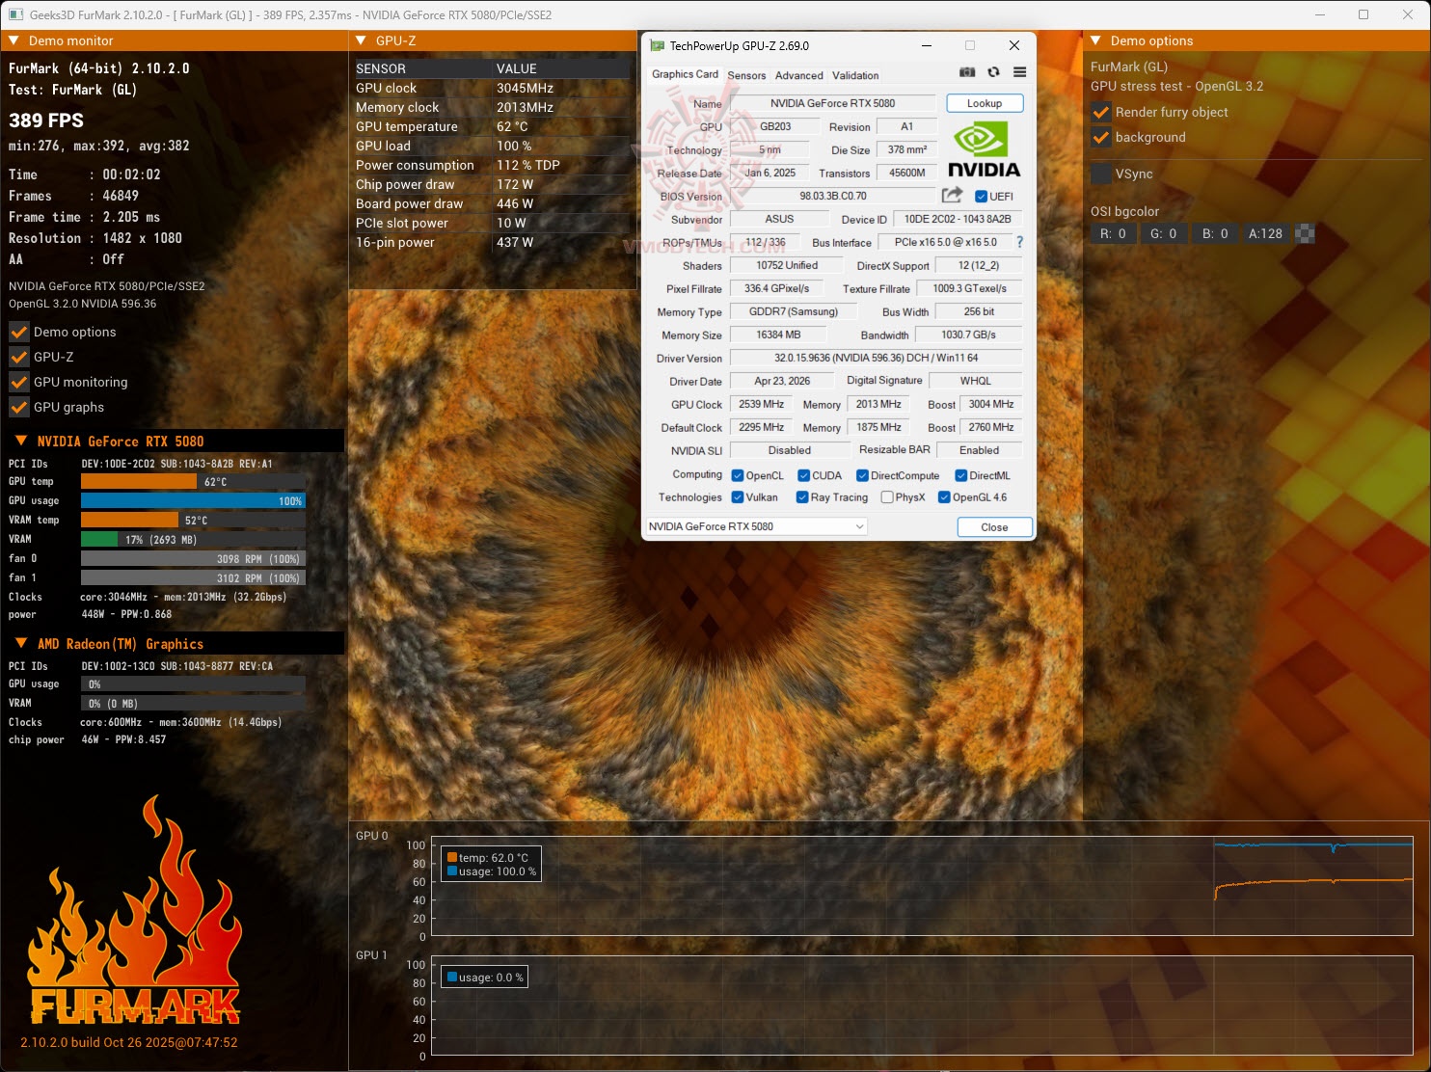Click the Bus Interface question mark

click(1019, 242)
